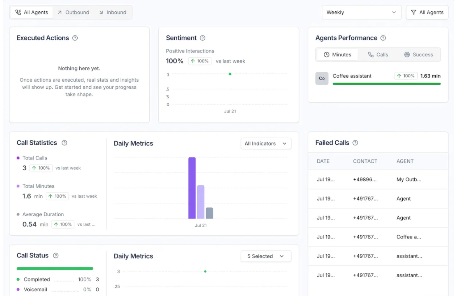Image resolution: width=457 pixels, height=304 pixels.
Task: Switch to the Inbound tab
Action: (x=113, y=12)
